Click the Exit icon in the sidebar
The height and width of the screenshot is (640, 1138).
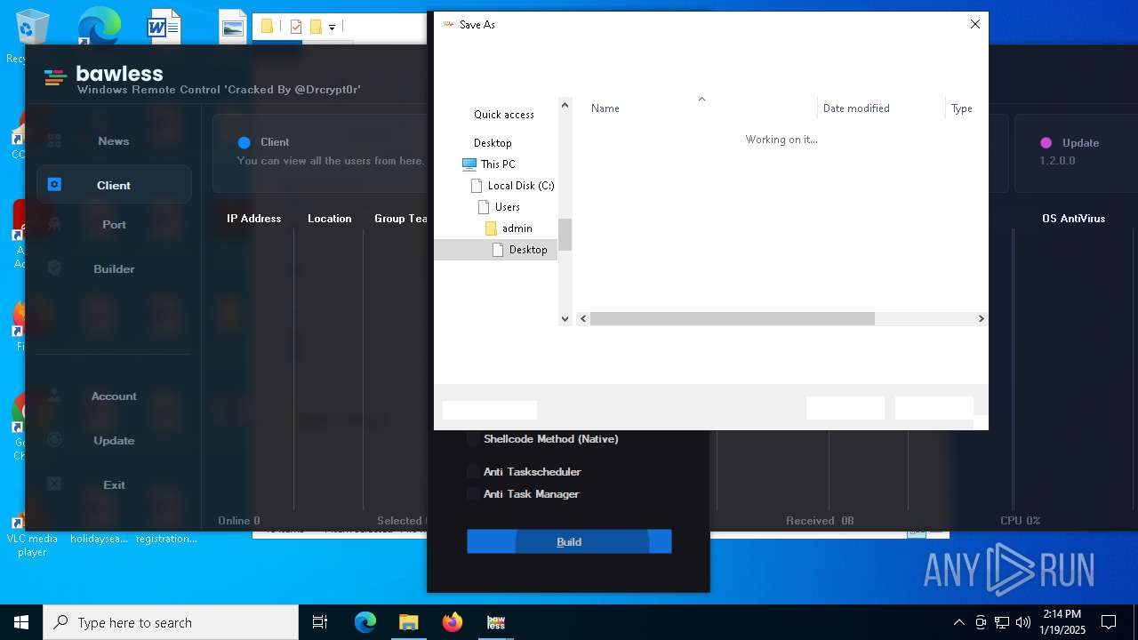(54, 484)
